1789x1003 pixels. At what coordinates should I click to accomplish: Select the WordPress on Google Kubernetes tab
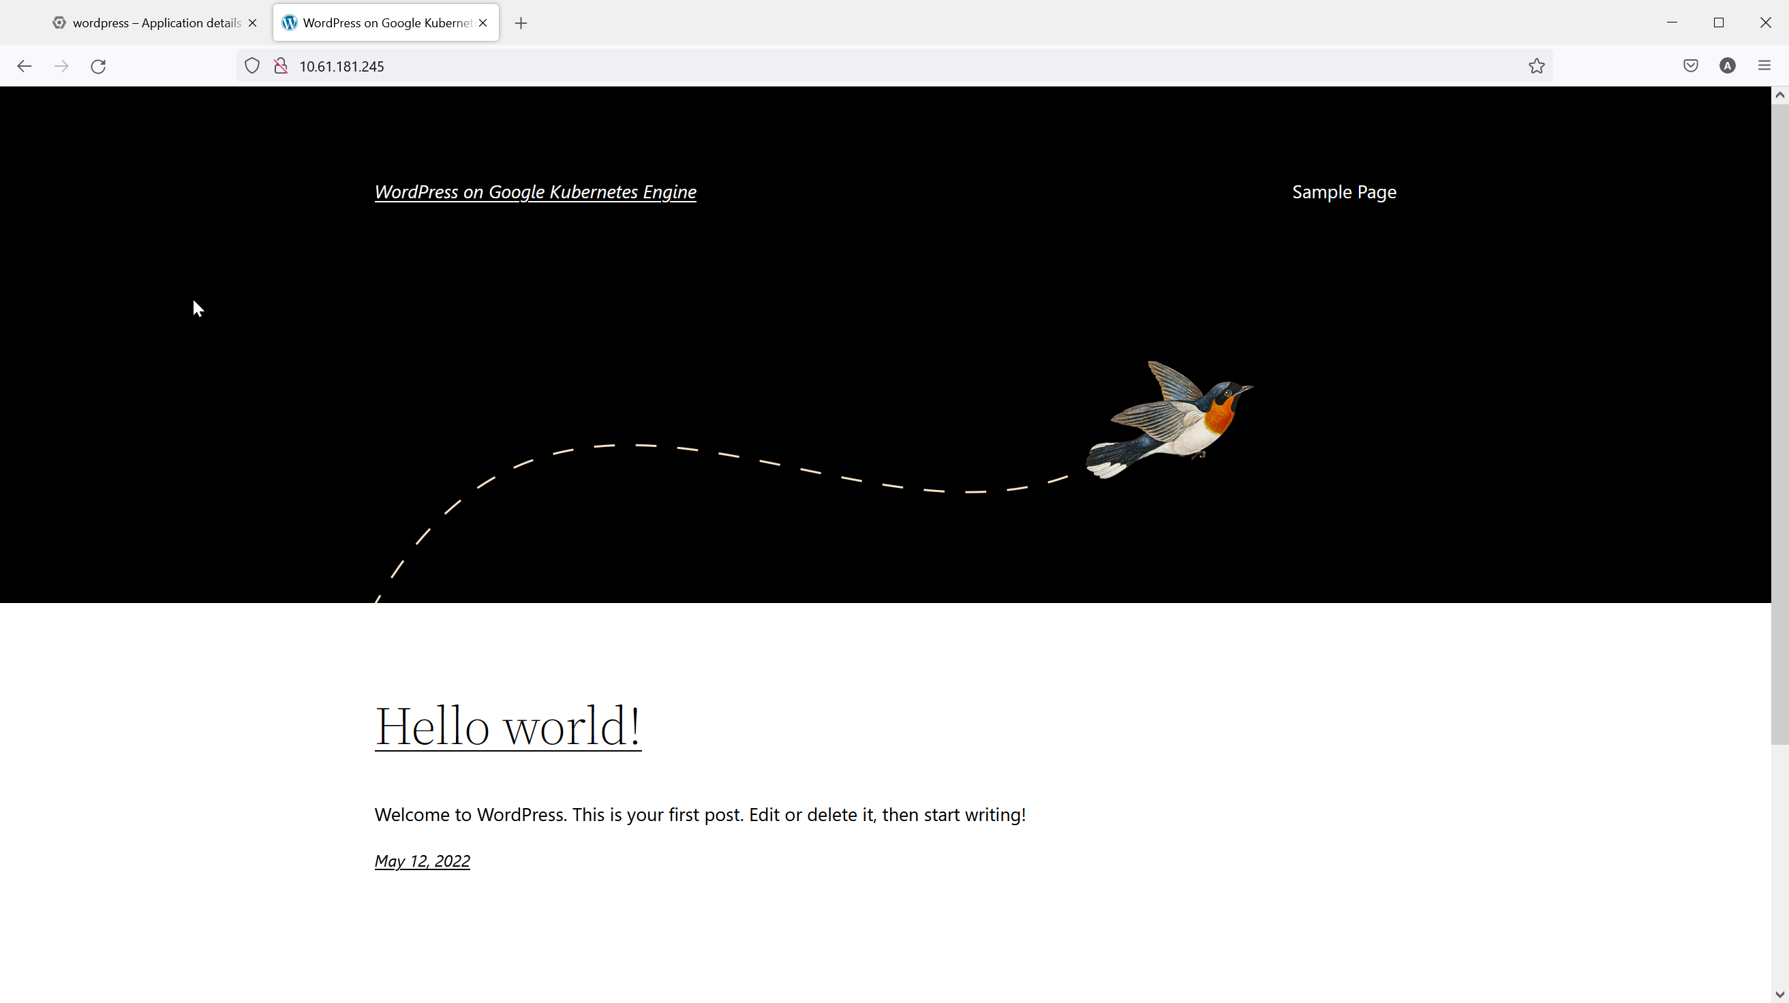[x=378, y=23]
